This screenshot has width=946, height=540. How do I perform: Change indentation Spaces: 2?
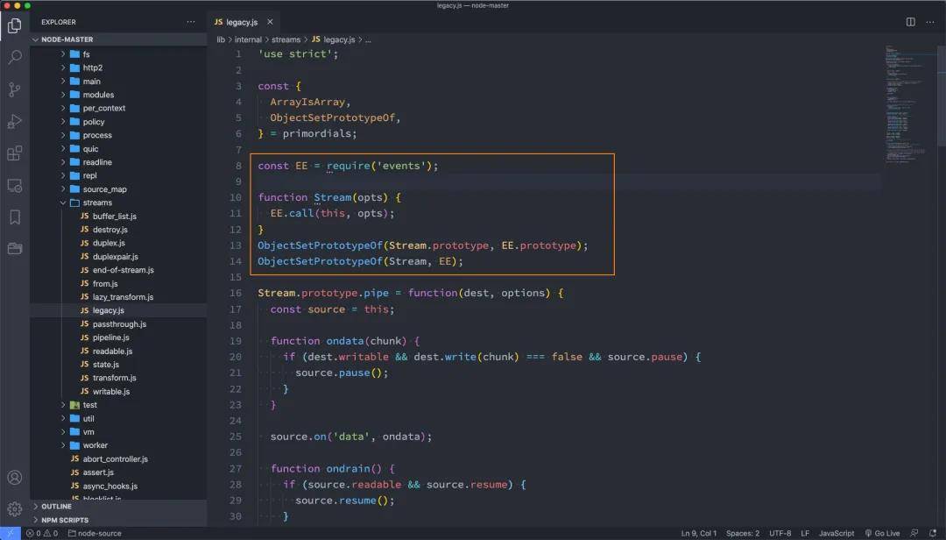point(743,533)
